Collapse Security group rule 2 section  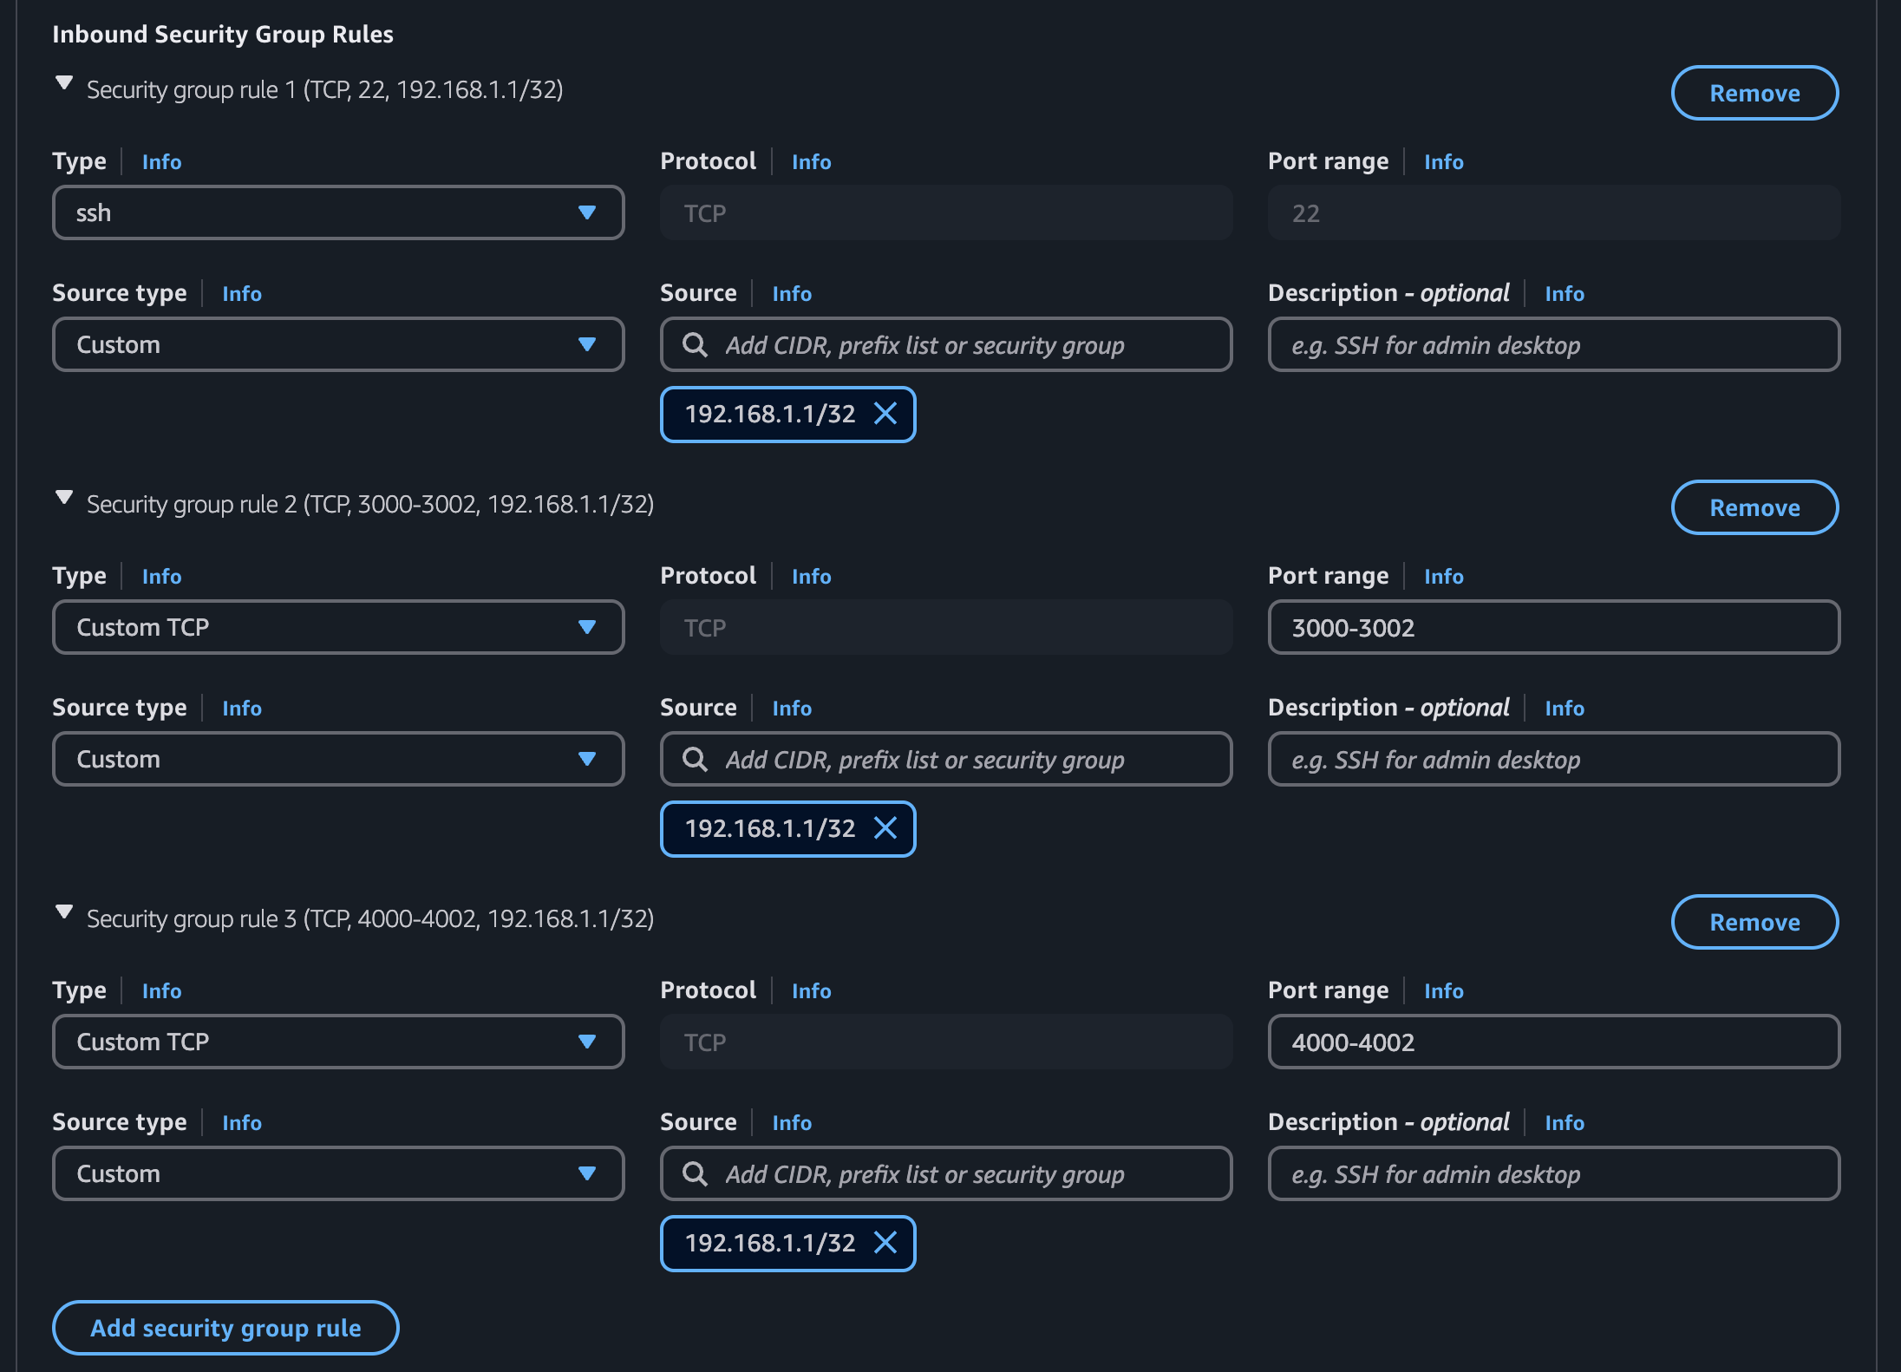63,496
